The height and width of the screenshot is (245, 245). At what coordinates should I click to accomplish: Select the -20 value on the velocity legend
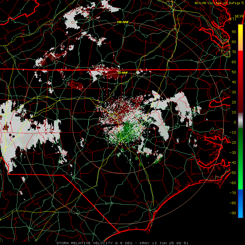[x=233, y=143]
